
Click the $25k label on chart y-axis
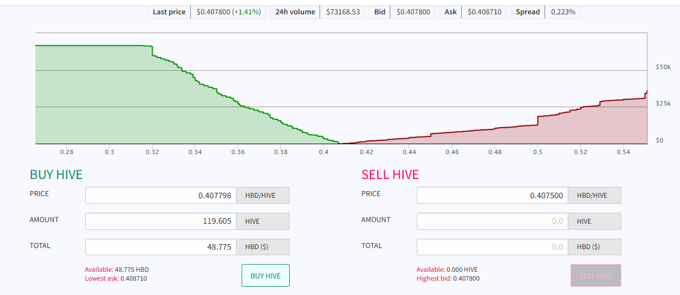[663, 103]
